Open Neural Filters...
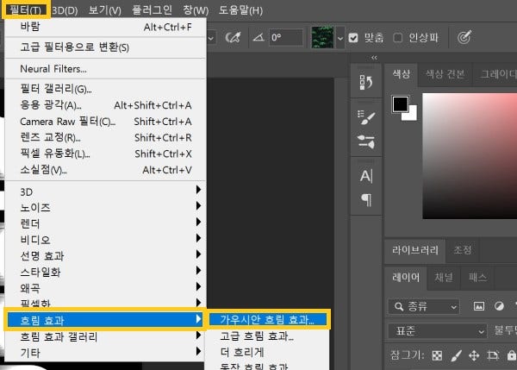The width and height of the screenshot is (517, 370). click(x=105, y=69)
